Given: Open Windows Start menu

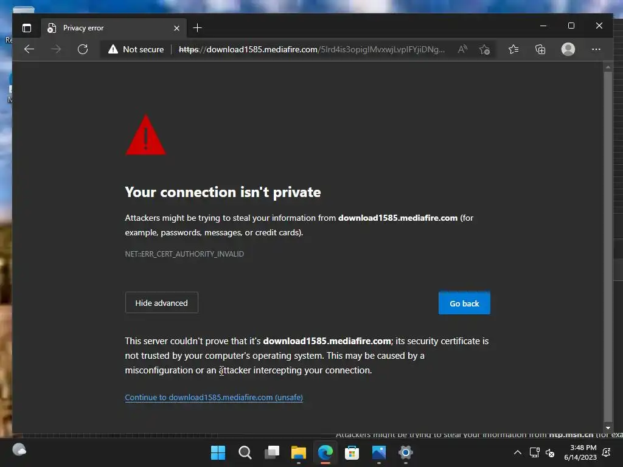Looking at the screenshot, I should (218, 452).
